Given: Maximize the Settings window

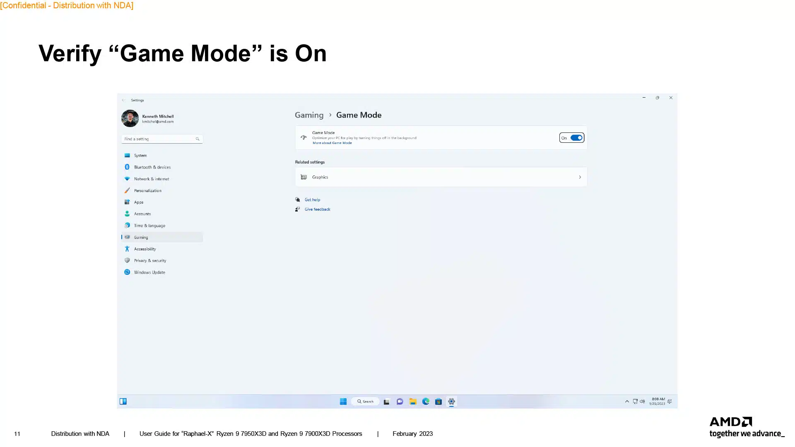Looking at the screenshot, I should 657,98.
